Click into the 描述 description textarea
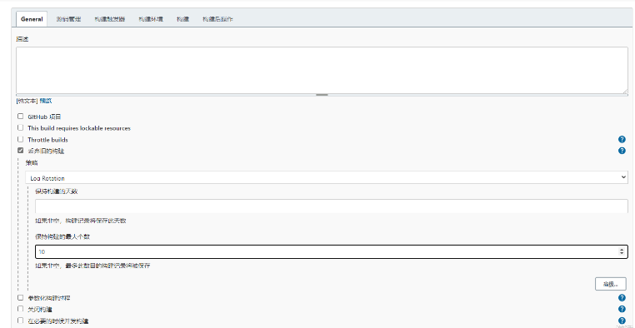635x328 pixels. pyautogui.click(x=322, y=71)
